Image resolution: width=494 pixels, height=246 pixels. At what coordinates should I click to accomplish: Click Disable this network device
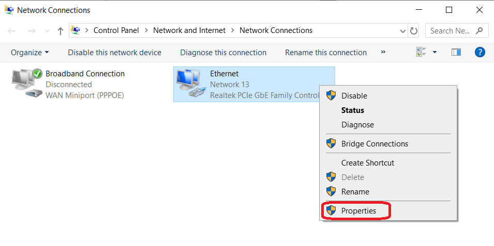tap(114, 53)
